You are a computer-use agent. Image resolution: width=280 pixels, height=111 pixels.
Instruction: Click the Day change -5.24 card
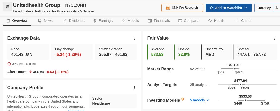(72, 52)
